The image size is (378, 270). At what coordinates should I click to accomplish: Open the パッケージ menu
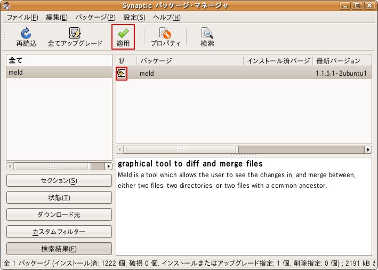coord(95,17)
